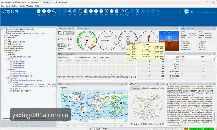
Task: Expand the GALILEO constellation node
Action: coord(4,46)
